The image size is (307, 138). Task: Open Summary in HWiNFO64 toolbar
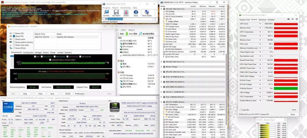pos(106,12)
